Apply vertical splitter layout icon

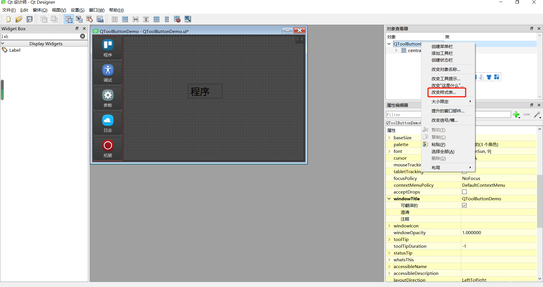[146, 19]
